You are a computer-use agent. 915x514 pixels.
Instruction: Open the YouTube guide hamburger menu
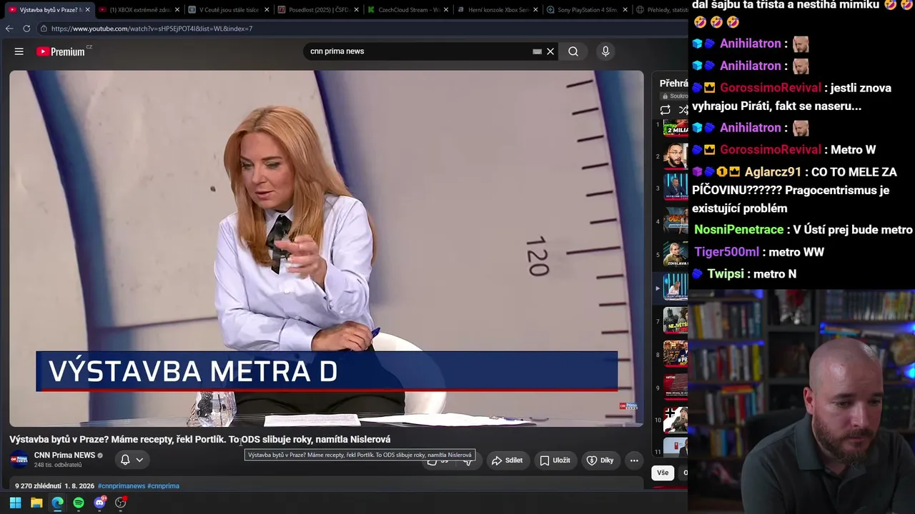tap(19, 51)
